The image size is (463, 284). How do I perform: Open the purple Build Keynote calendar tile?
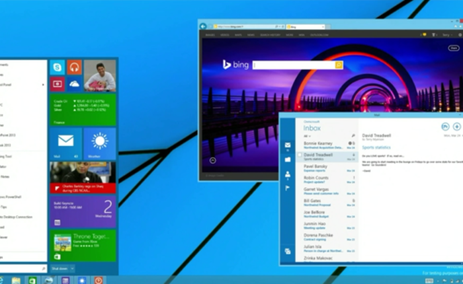coord(83,211)
